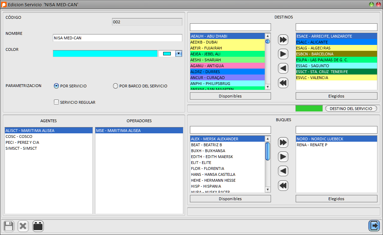This screenshot has width=383, height=235.
Task: Select ANPHI - PHILIPSBRUG destination
Action: coord(228,84)
